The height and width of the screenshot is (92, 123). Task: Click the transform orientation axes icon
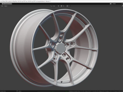point(51,6)
